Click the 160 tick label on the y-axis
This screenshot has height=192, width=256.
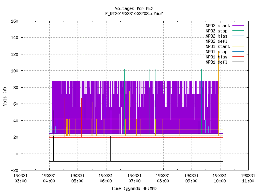point(14,21)
